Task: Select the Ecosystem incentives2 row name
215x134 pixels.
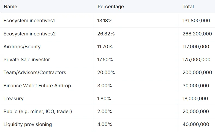Action: pyautogui.click(x=29, y=34)
